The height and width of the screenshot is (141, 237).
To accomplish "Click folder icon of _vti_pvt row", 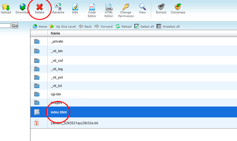I will 37,77.
